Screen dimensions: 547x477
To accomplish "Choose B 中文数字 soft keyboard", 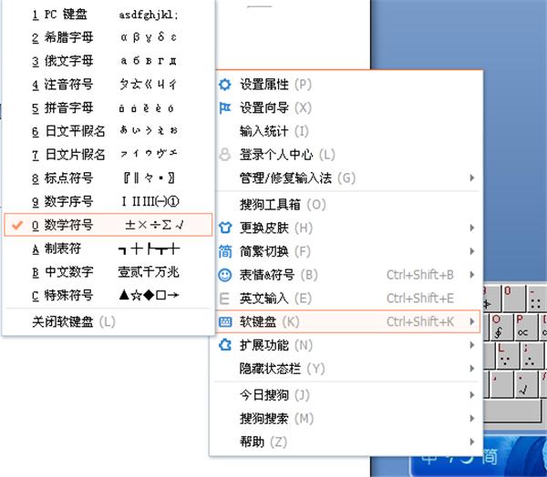I will coord(108,272).
